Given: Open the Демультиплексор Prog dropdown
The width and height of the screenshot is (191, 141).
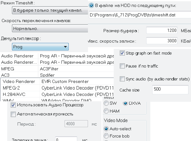Looking at the screenshot, I should click(40, 47).
